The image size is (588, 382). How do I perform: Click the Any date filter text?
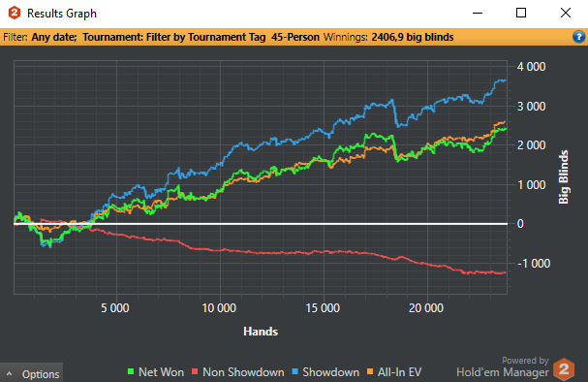point(54,37)
